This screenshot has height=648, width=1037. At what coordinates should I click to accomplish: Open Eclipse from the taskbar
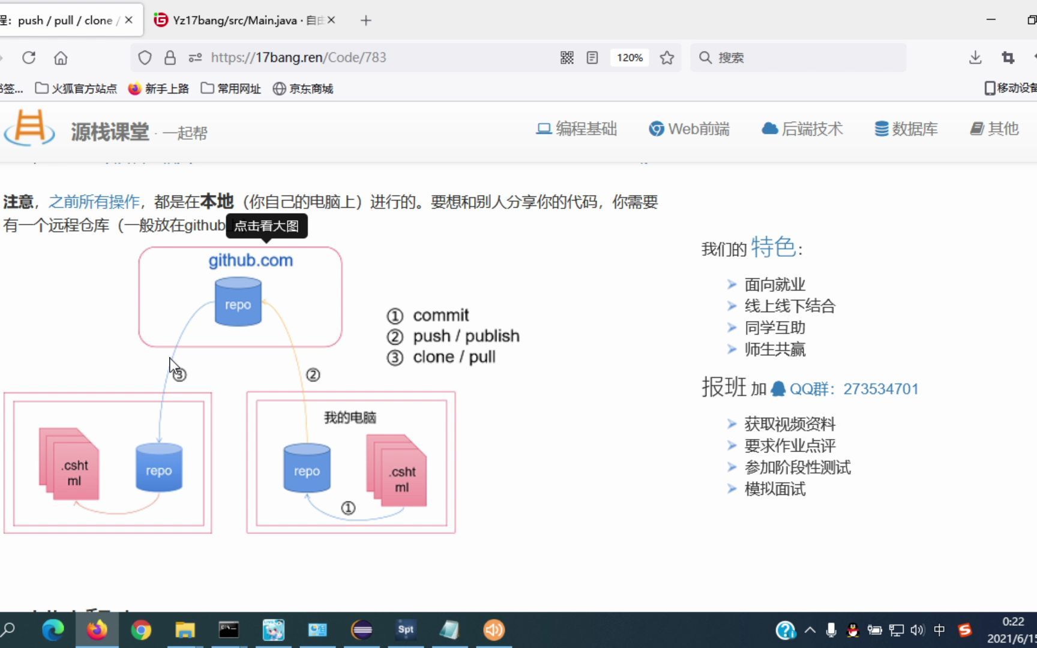[362, 630]
